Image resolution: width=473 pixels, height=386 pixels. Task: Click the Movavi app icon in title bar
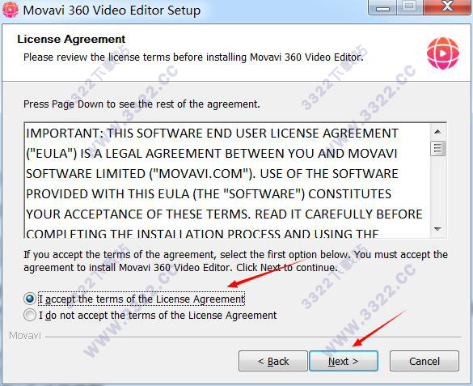point(11,10)
